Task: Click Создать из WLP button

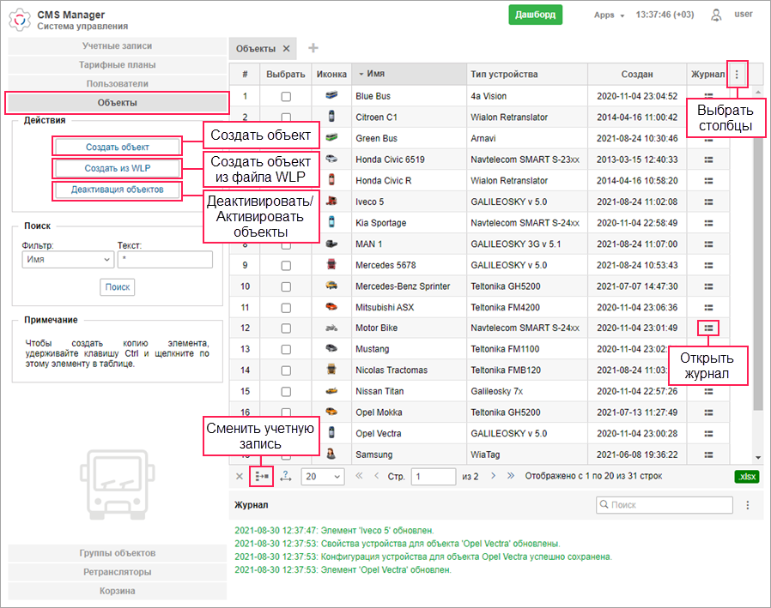Action: [117, 168]
